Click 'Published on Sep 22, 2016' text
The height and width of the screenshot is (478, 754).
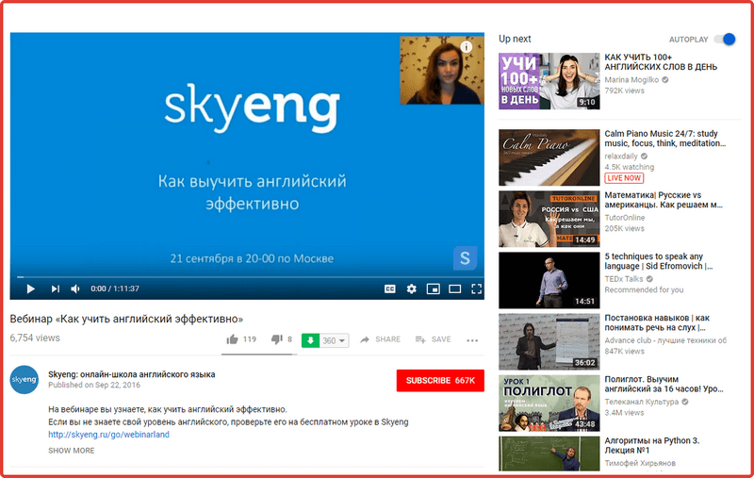(x=94, y=385)
